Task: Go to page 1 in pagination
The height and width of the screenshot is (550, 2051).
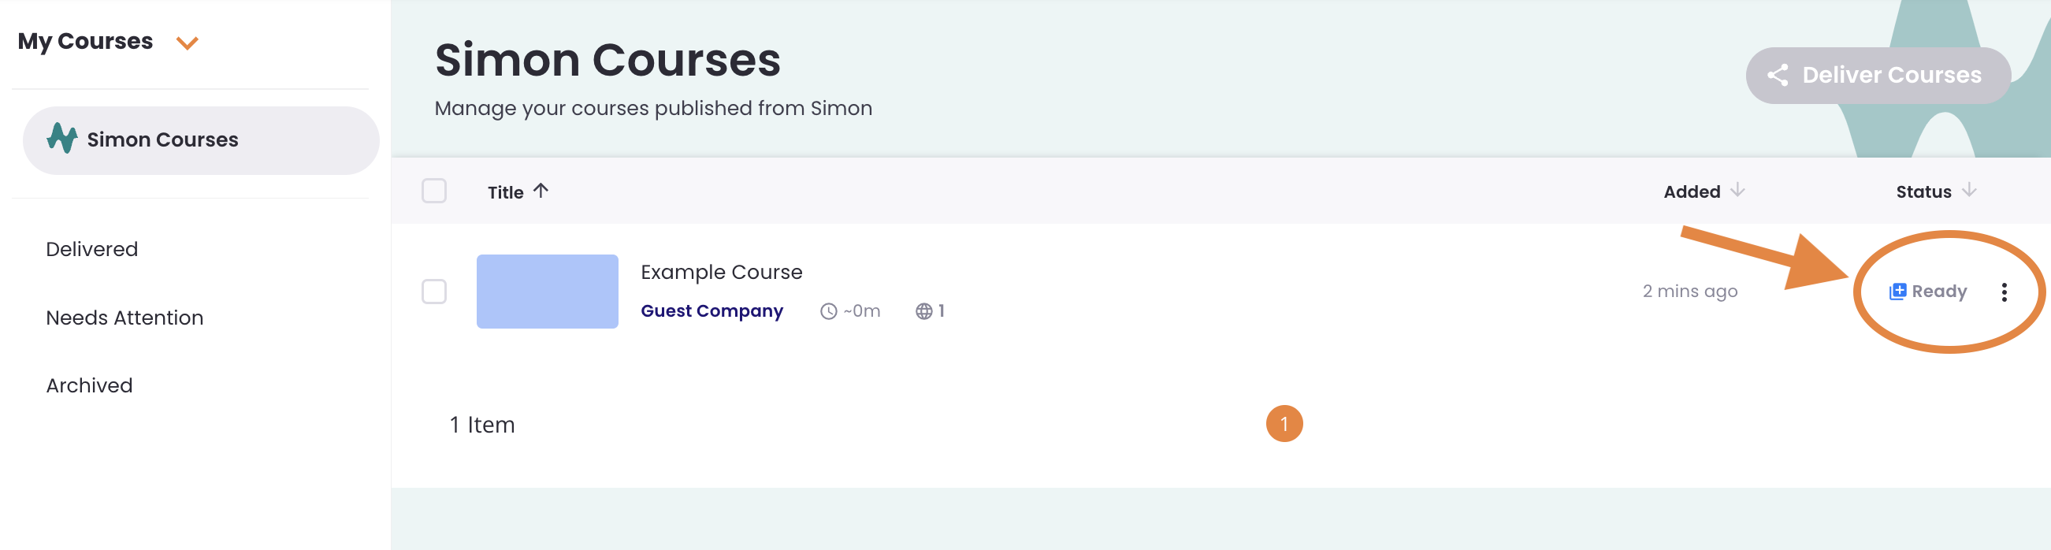Action: [1284, 423]
